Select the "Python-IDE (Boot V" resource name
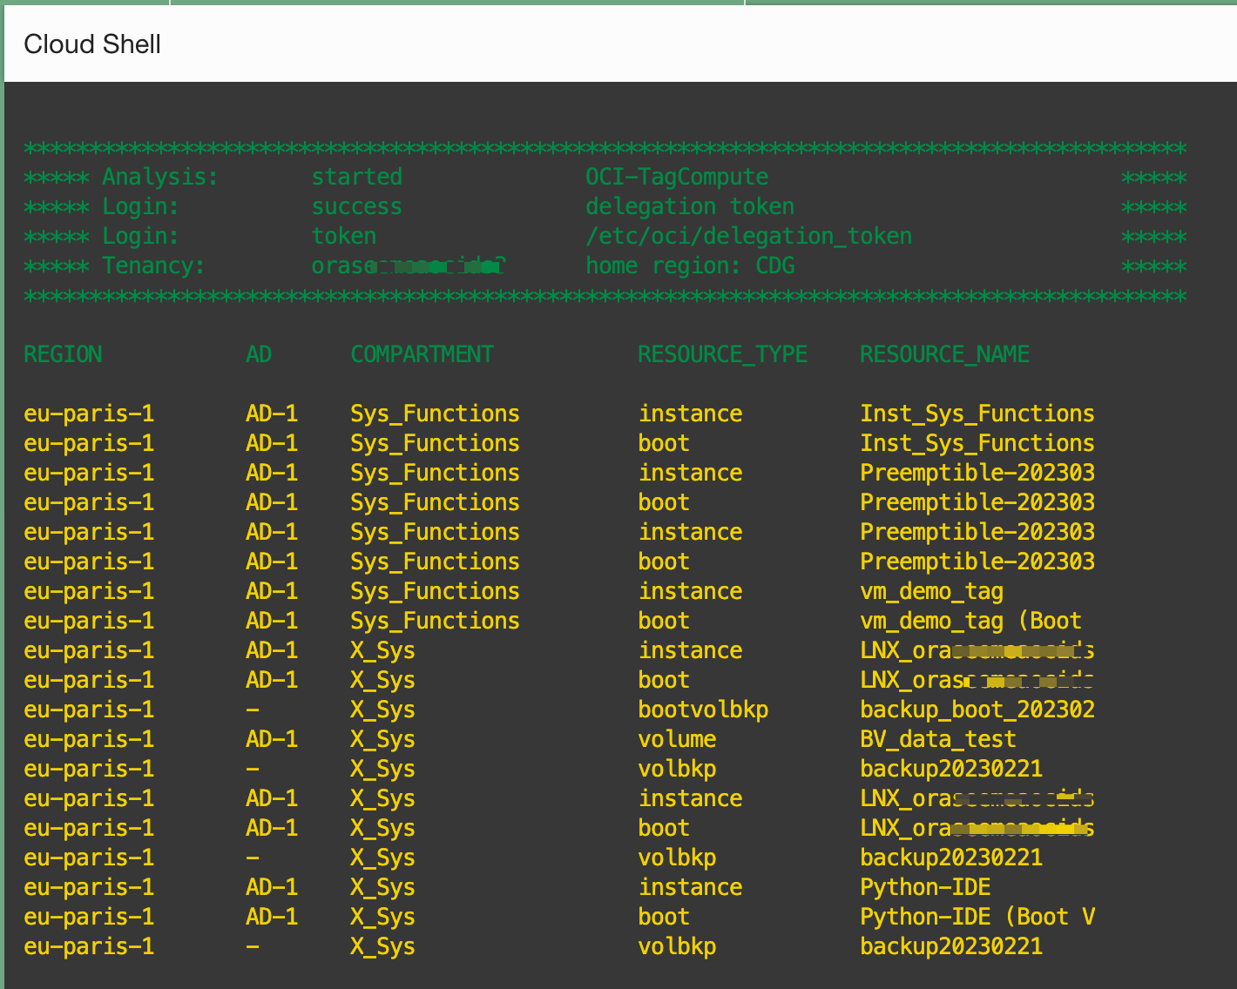The width and height of the screenshot is (1237, 989). pos(977,917)
